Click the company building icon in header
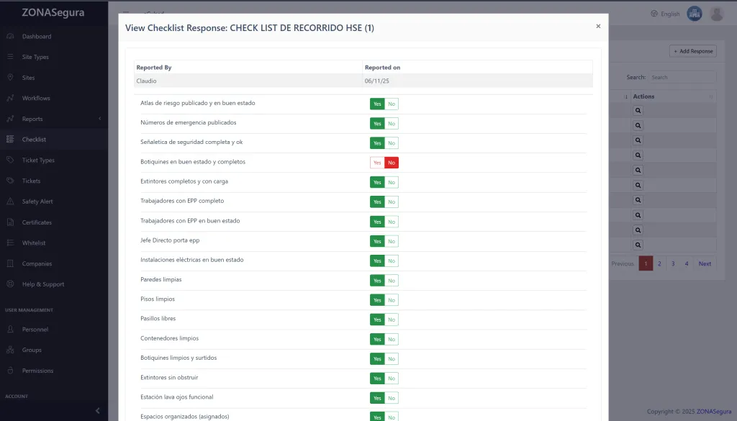737x421 pixels. 694,14
